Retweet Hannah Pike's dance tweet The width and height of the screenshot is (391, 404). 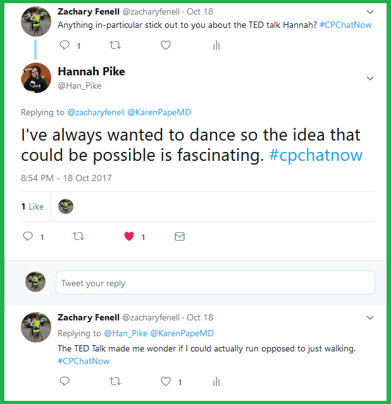point(78,236)
